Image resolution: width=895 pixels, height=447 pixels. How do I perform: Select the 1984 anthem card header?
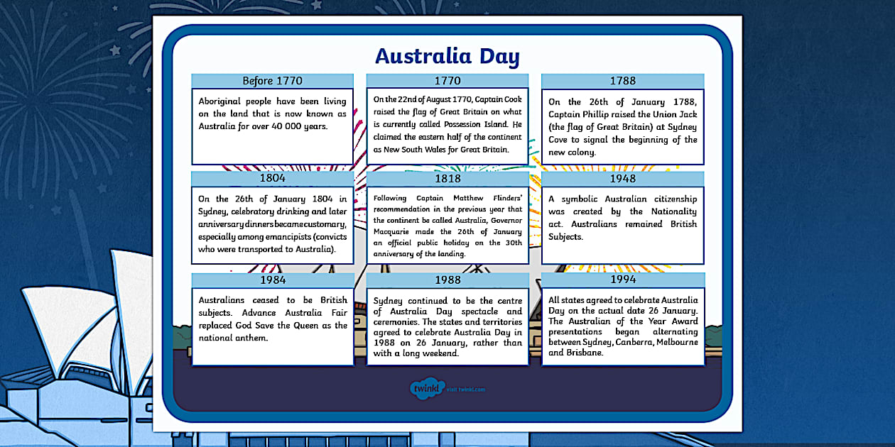273,280
